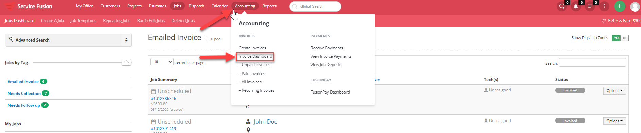Click calendar icon of job #1018386346
641x133 pixels.
pyautogui.click(x=153, y=91)
